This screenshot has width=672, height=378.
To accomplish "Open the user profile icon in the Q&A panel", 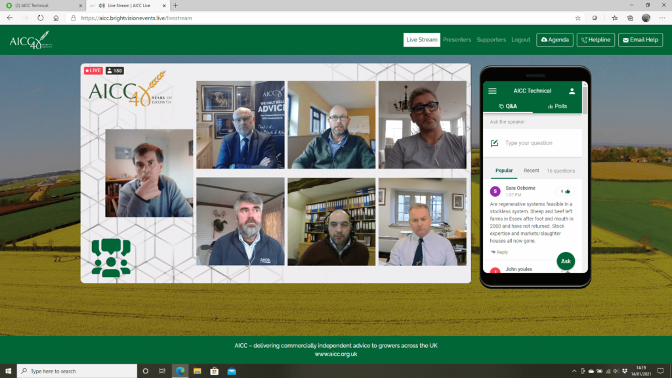I will [572, 91].
